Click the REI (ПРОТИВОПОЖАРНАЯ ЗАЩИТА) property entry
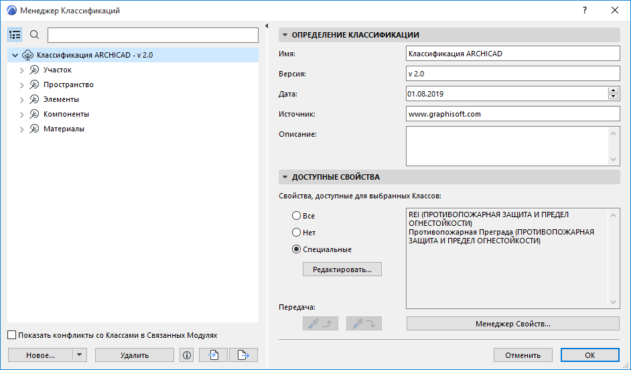Screen dimensions: 631x370 coord(488,219)
